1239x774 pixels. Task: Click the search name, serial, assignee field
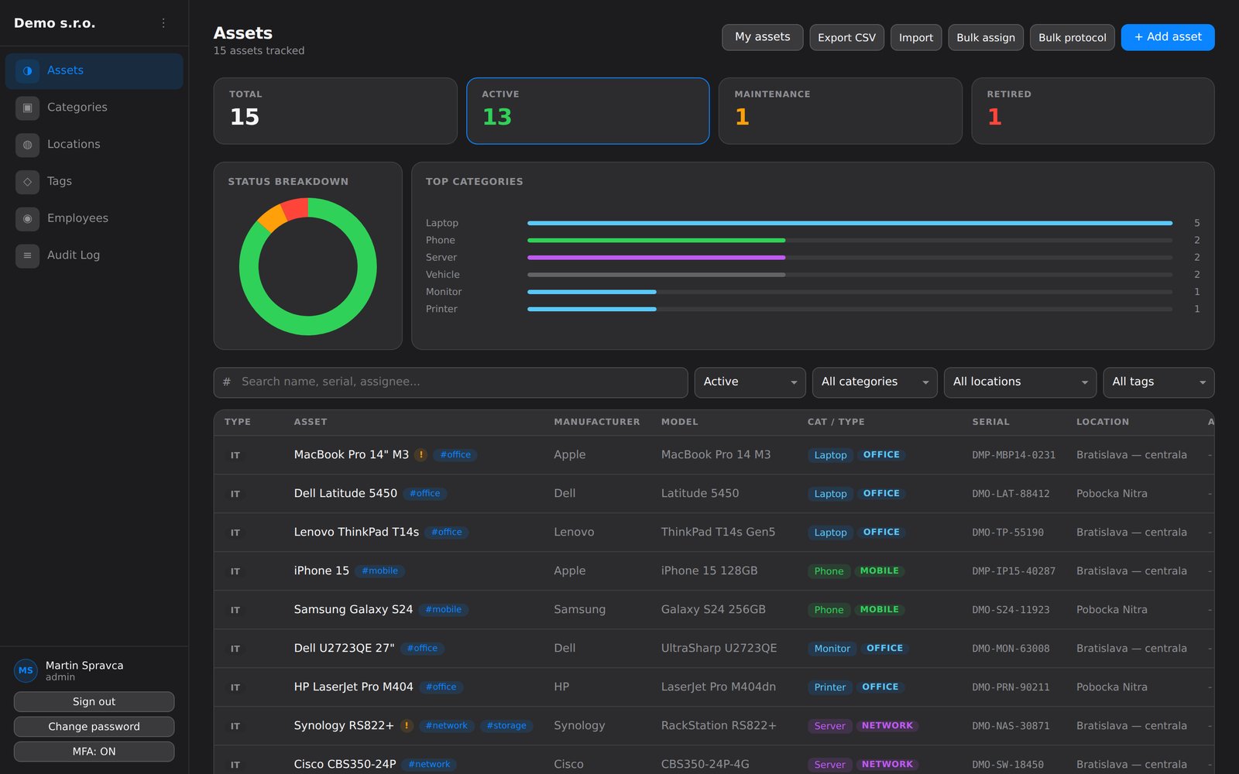tap(451, 382)
